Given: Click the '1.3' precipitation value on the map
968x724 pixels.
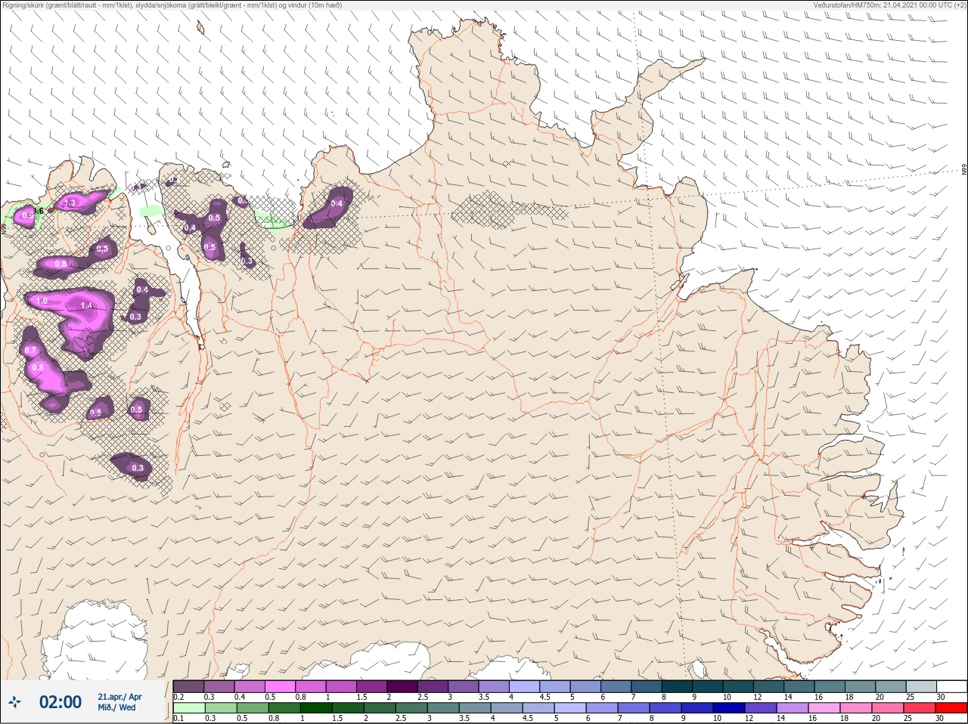Looking at the screenshot, I should (70, 203).
